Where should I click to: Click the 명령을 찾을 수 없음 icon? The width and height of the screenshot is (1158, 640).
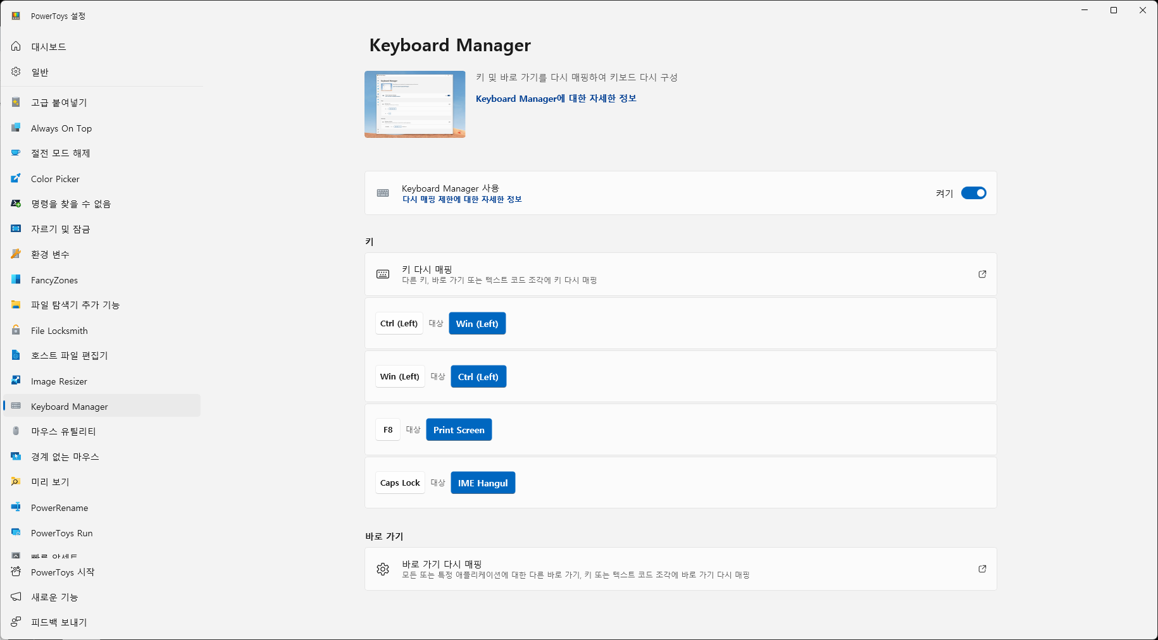click(x=16, y=204)
